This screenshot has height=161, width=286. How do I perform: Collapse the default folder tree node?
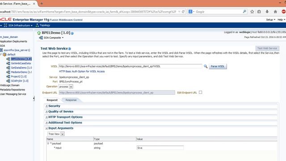tap(1, 55)
